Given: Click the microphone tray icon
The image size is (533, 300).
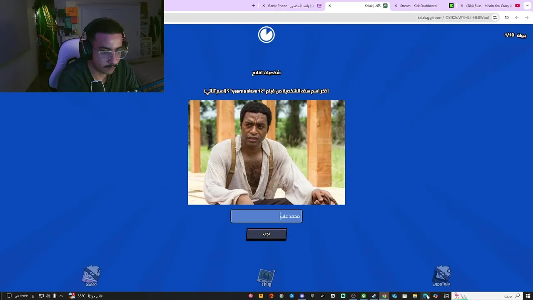Looking at the screenshot, I should [55, 296].
